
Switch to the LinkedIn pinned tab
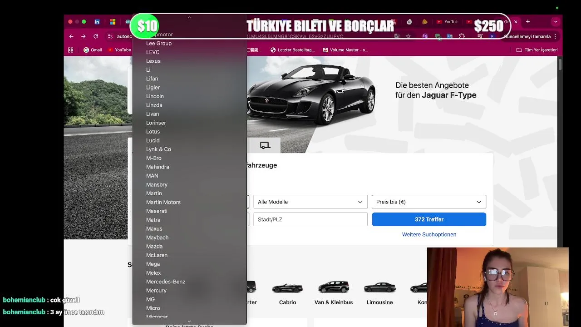(x=97, y=22)
